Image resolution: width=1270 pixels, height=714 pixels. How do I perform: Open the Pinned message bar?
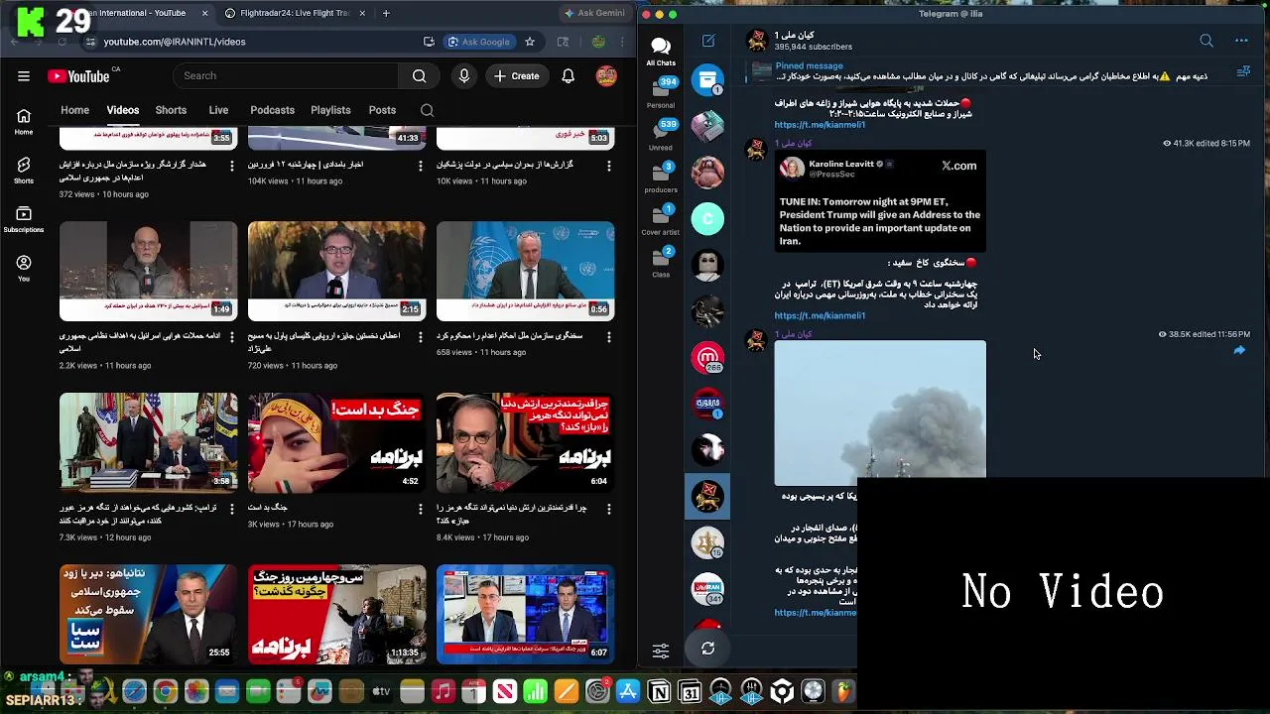(x=992, y=71)
